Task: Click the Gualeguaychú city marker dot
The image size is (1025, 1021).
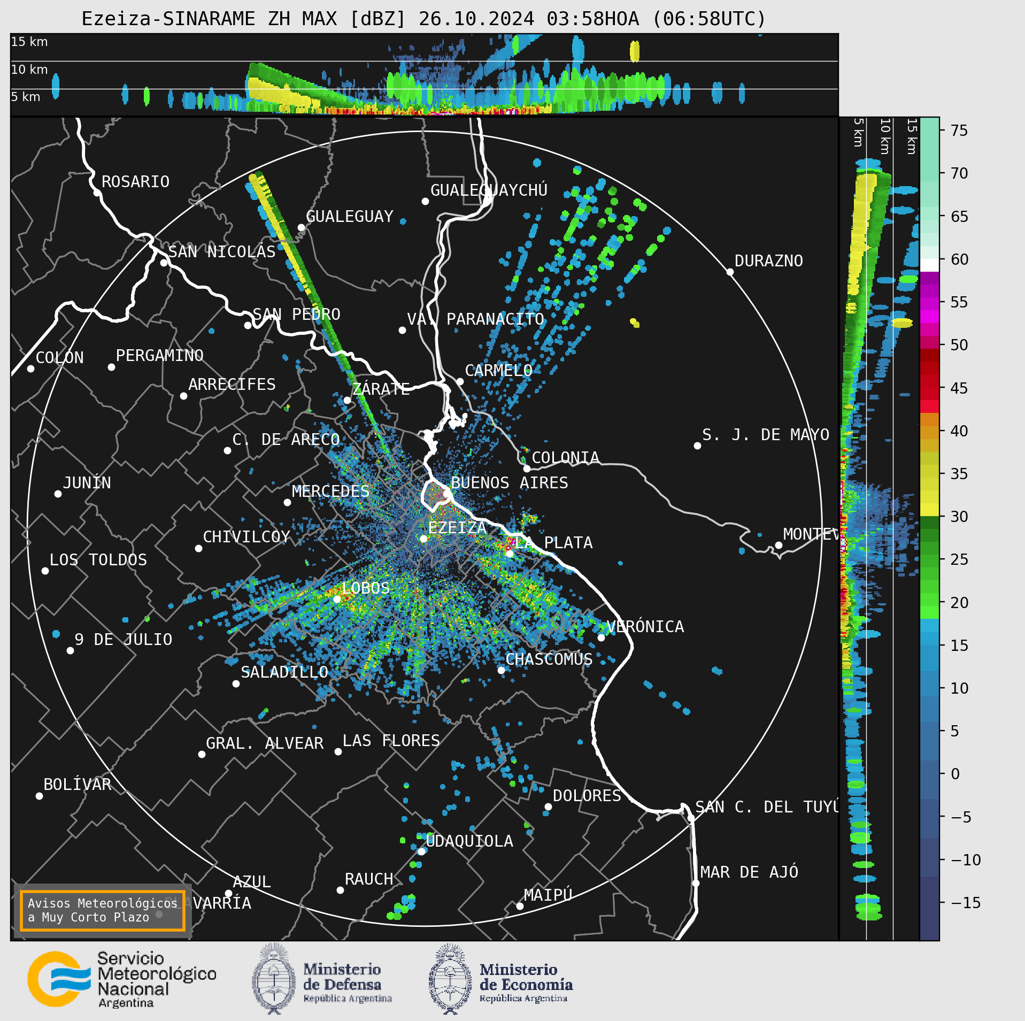Action: (425, 202)
